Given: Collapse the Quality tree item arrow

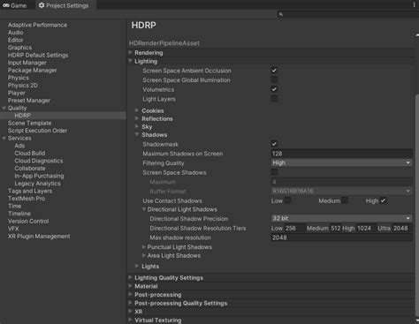Looking at the screenshot, I should coord(4,108).
